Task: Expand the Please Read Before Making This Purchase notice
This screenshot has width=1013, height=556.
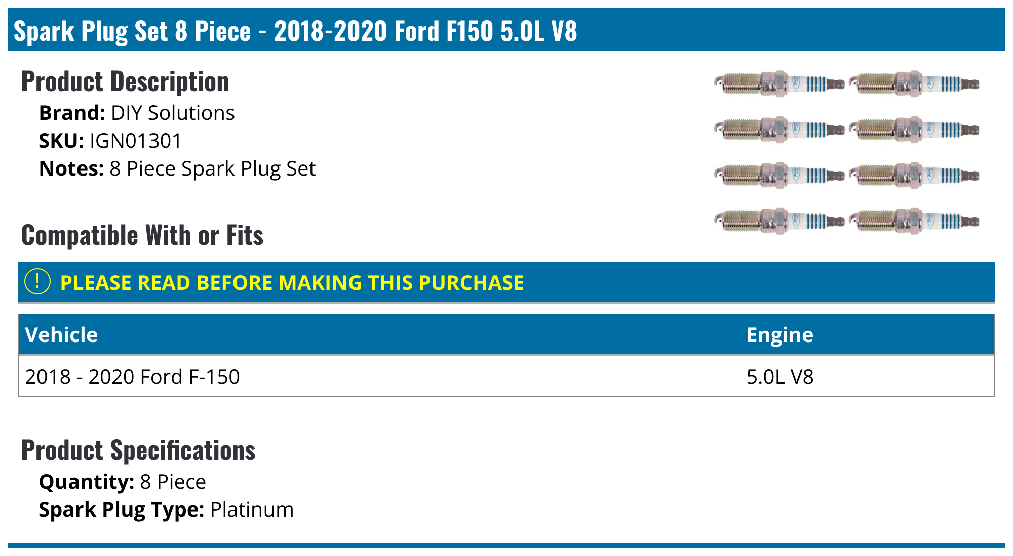Action: pos(292,283)
